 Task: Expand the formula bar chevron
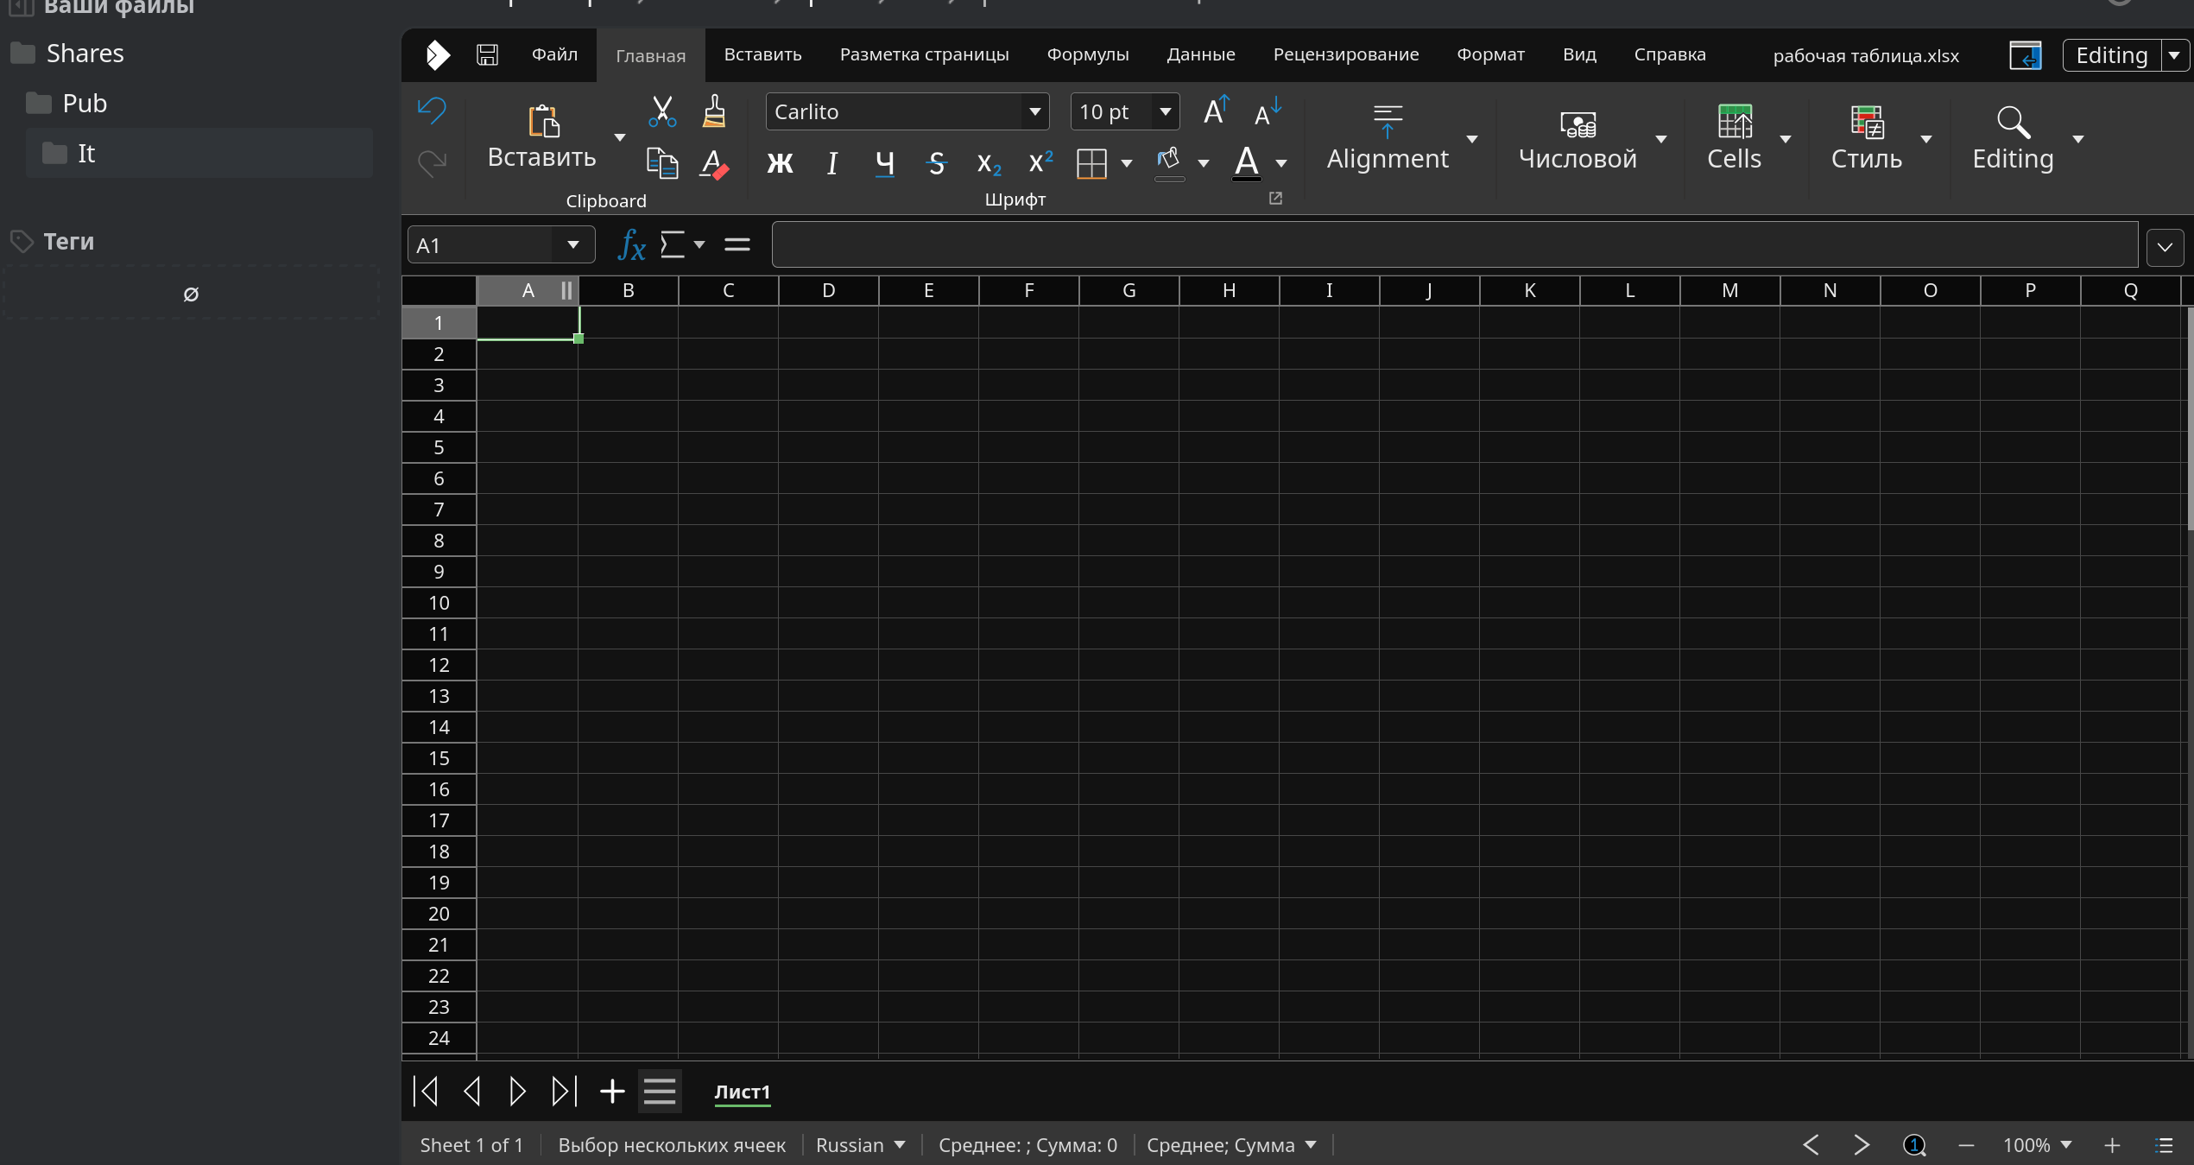click(2165, 247)
